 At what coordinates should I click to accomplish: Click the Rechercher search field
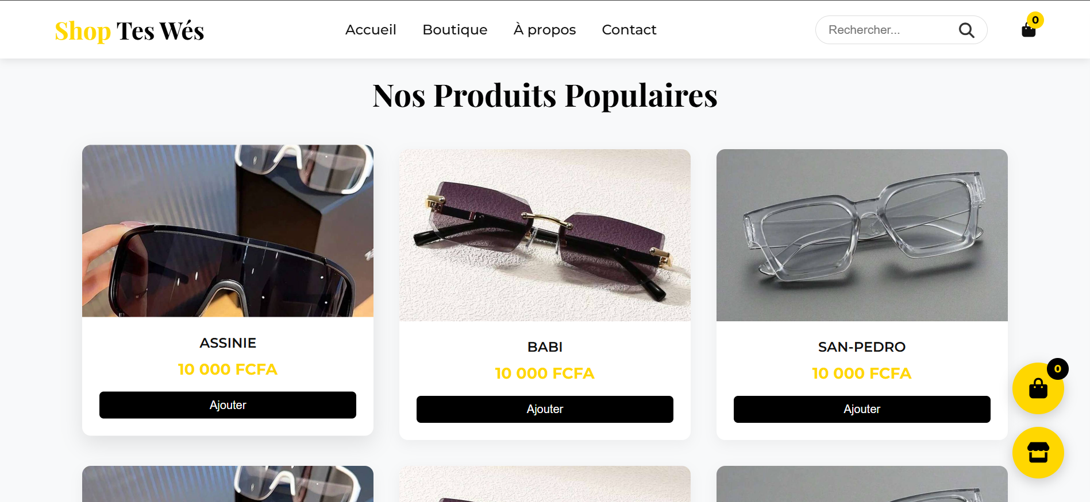click(885, 30)
